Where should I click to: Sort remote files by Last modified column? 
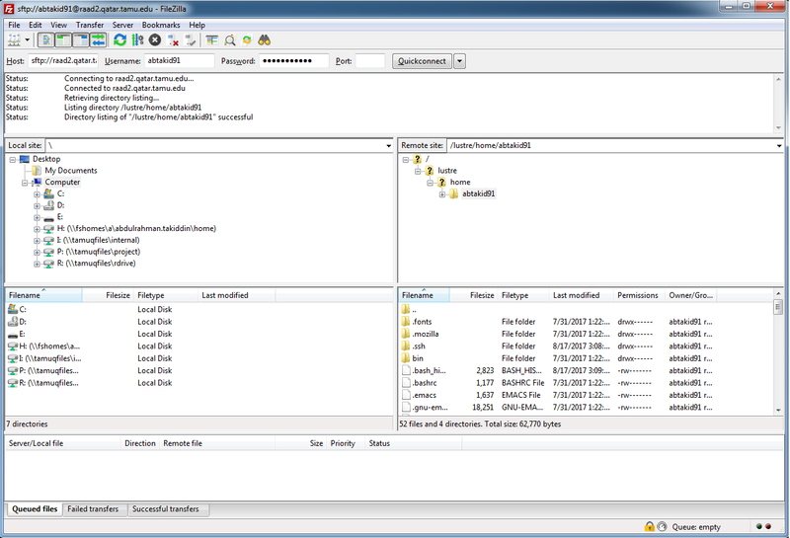tap(576, 295)
